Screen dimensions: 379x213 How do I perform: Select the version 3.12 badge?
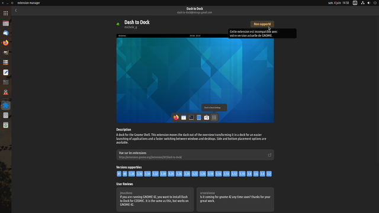[235, 174]
